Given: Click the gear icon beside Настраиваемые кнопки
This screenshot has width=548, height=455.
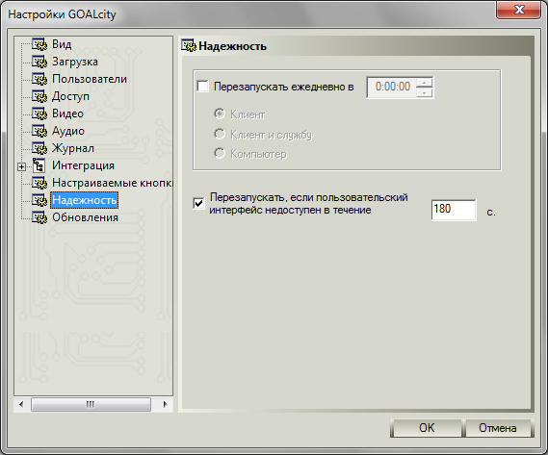Looking at the screenshot, I should tap(39, 183).
